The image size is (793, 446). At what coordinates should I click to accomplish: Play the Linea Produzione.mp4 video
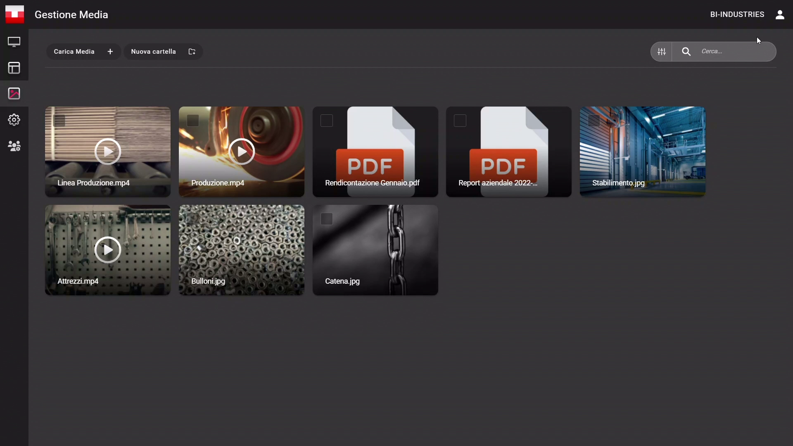[107, 152]
